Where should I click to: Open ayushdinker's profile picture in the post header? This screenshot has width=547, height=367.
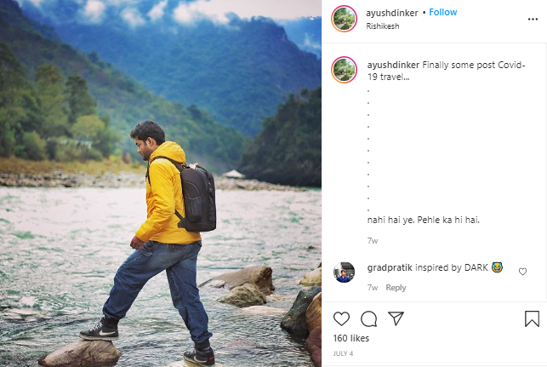coord(344,19)
